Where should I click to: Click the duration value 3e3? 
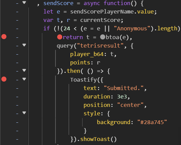[122, 97]
